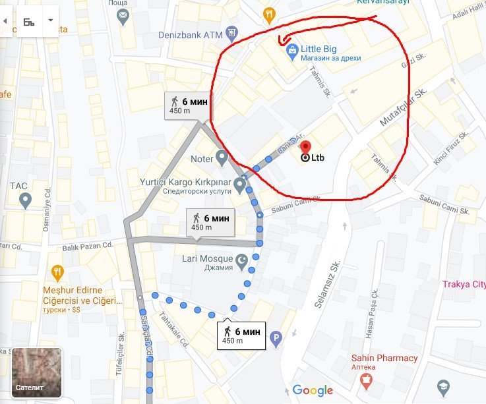This screenshot has height=404, width=486.
Task: Open the Little Big shop marker
Action: pyautogui.click(x=291, y=52)
